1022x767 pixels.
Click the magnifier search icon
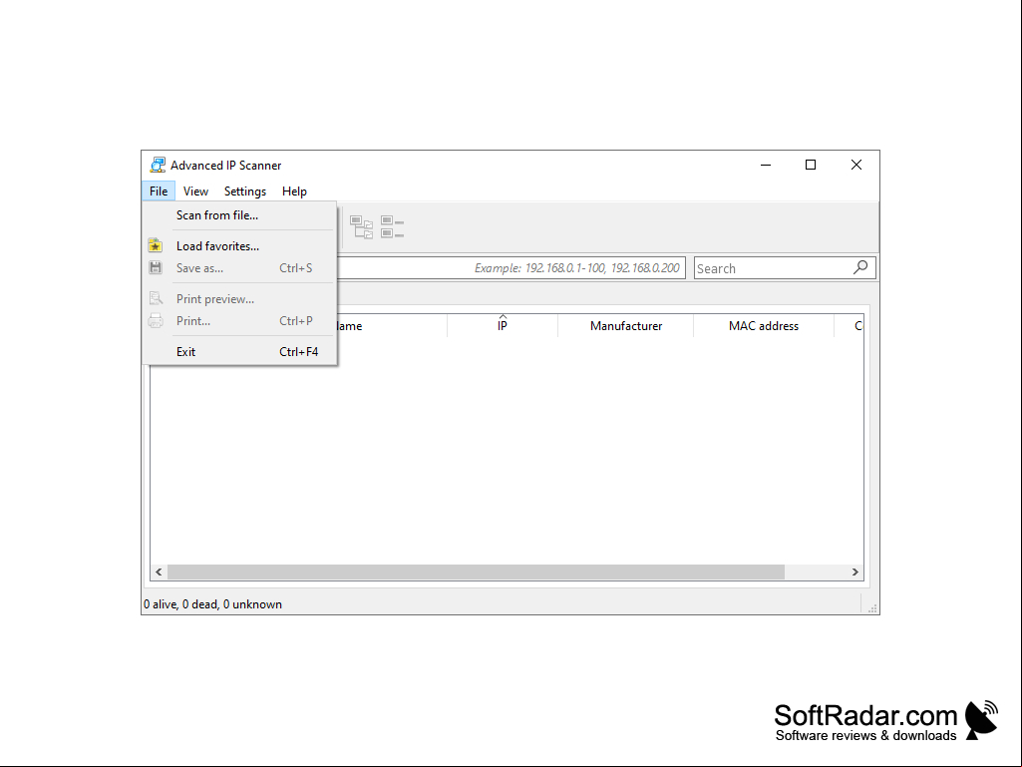click(x=860, y=267)
